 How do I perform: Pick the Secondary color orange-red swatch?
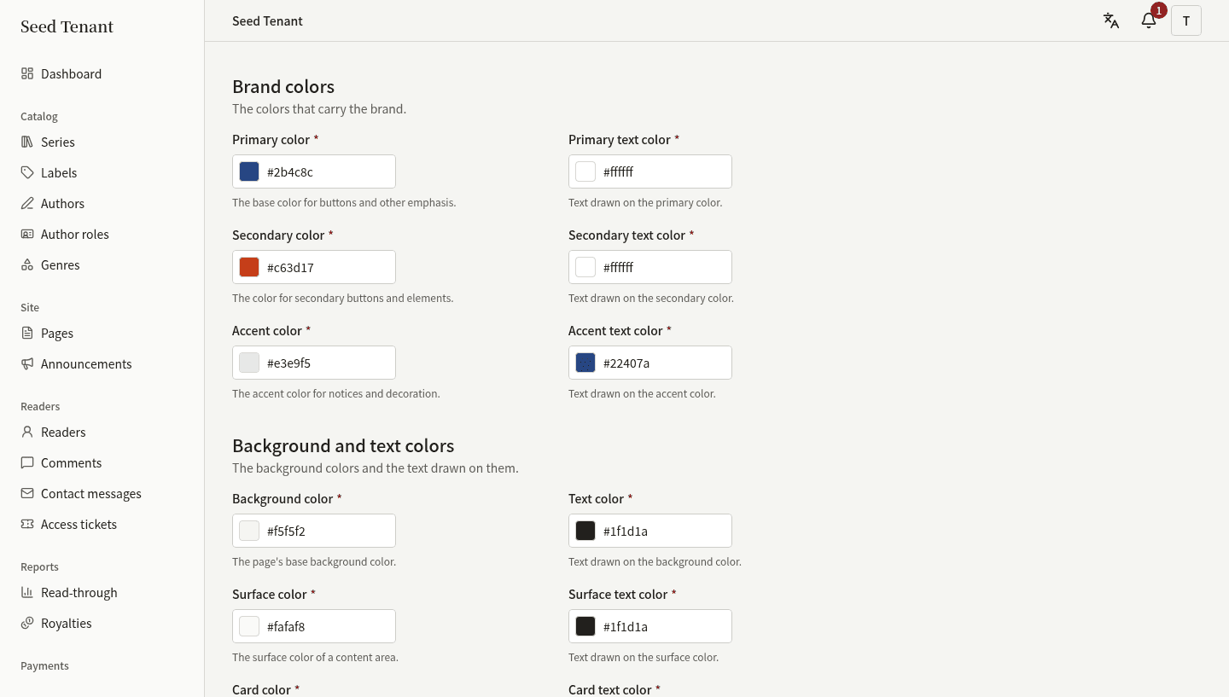click(x=249, y=267)
